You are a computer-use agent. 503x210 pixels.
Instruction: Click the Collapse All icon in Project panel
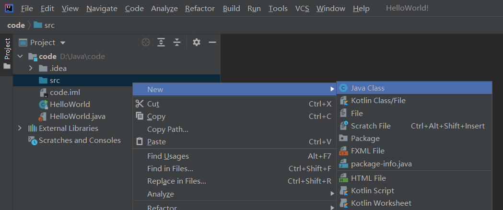(177, 42)
